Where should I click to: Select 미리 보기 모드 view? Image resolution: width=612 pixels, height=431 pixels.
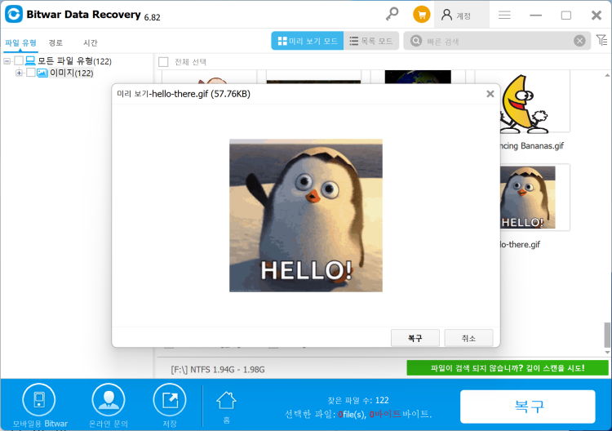[x=307, y=41]
